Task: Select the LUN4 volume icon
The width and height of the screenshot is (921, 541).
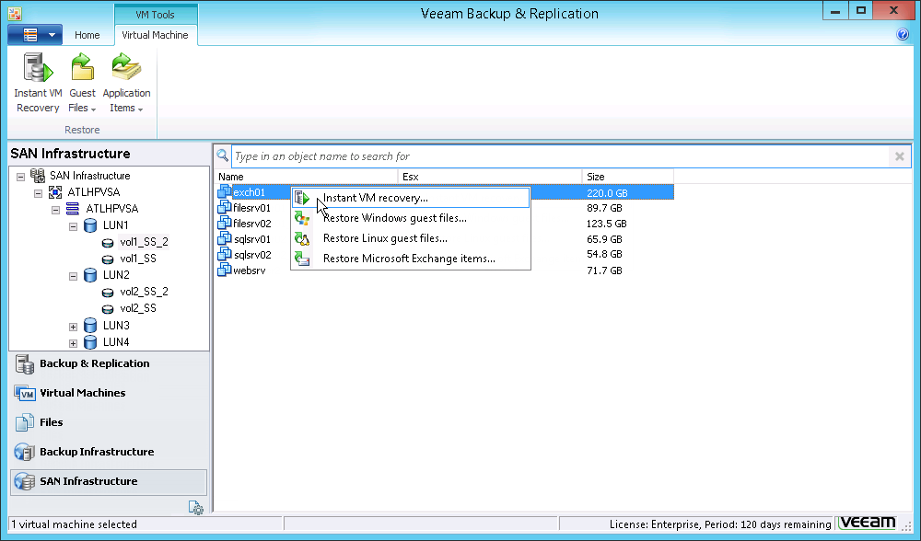Action: [x=90, y=342]
